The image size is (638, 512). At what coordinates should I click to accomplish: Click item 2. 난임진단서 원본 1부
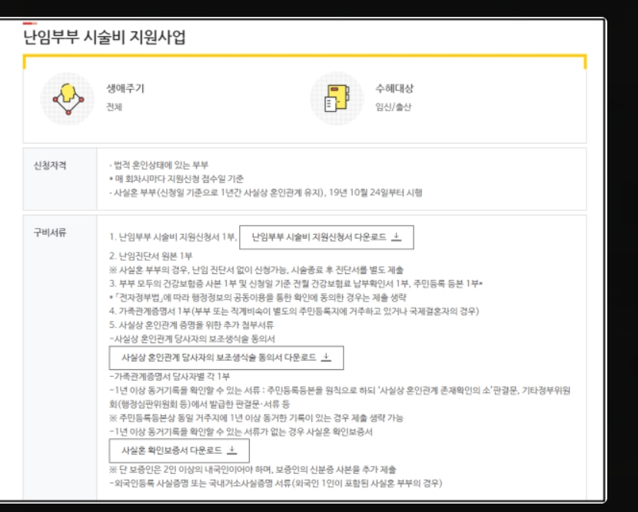[x=151, y=256]
